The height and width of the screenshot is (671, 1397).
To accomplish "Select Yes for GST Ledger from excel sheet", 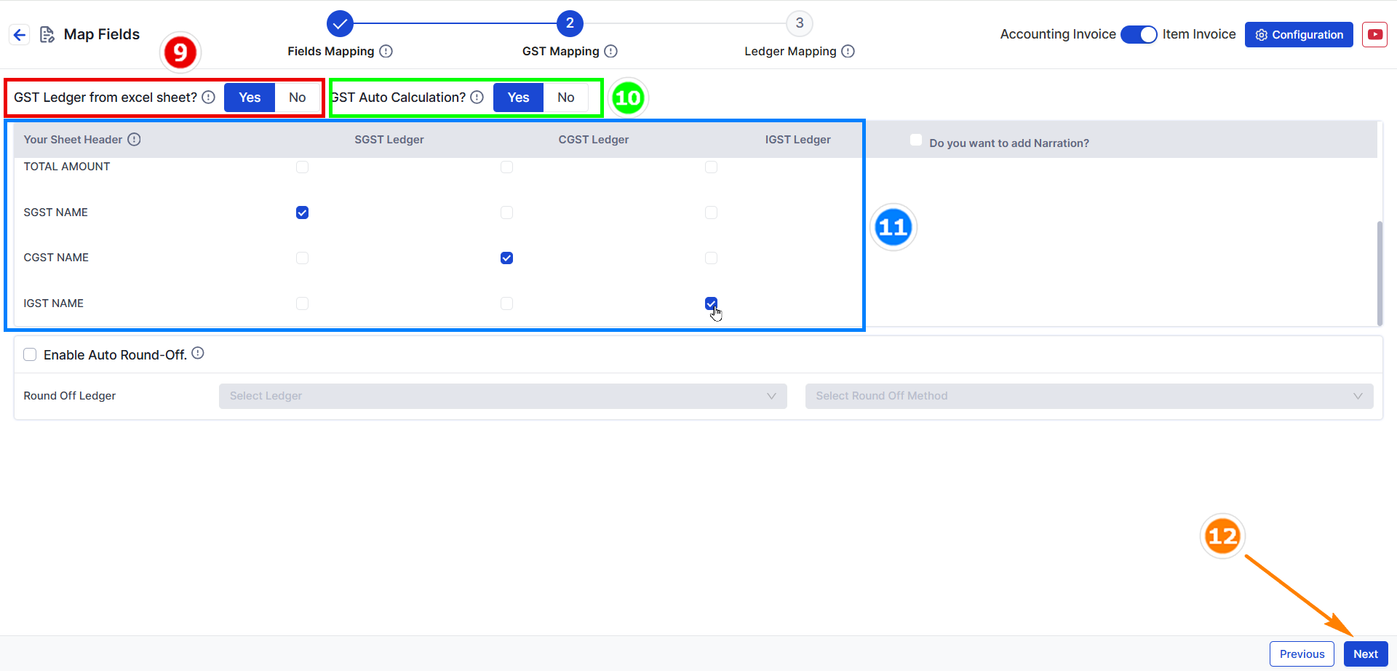I will tap(250, 98).
